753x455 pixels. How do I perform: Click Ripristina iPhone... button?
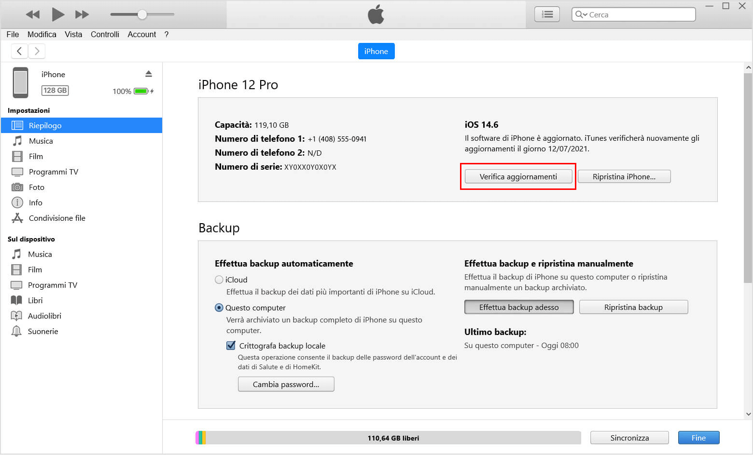(624, 176)
